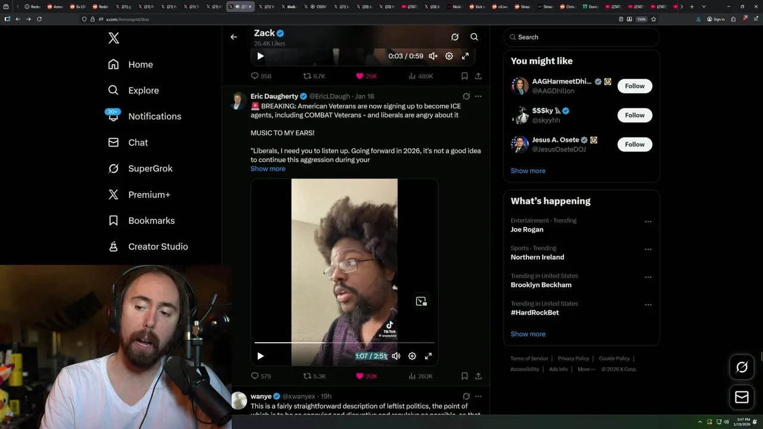Open Notifications in the sidebar
Image resolution: width=763 pixels, height=429 pixels.
coord(144,116)
